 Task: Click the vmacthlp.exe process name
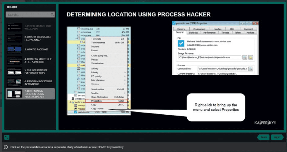(87, 29)
